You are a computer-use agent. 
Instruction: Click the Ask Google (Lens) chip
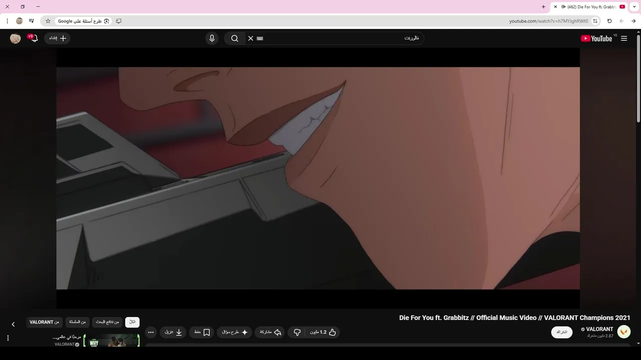83,21
